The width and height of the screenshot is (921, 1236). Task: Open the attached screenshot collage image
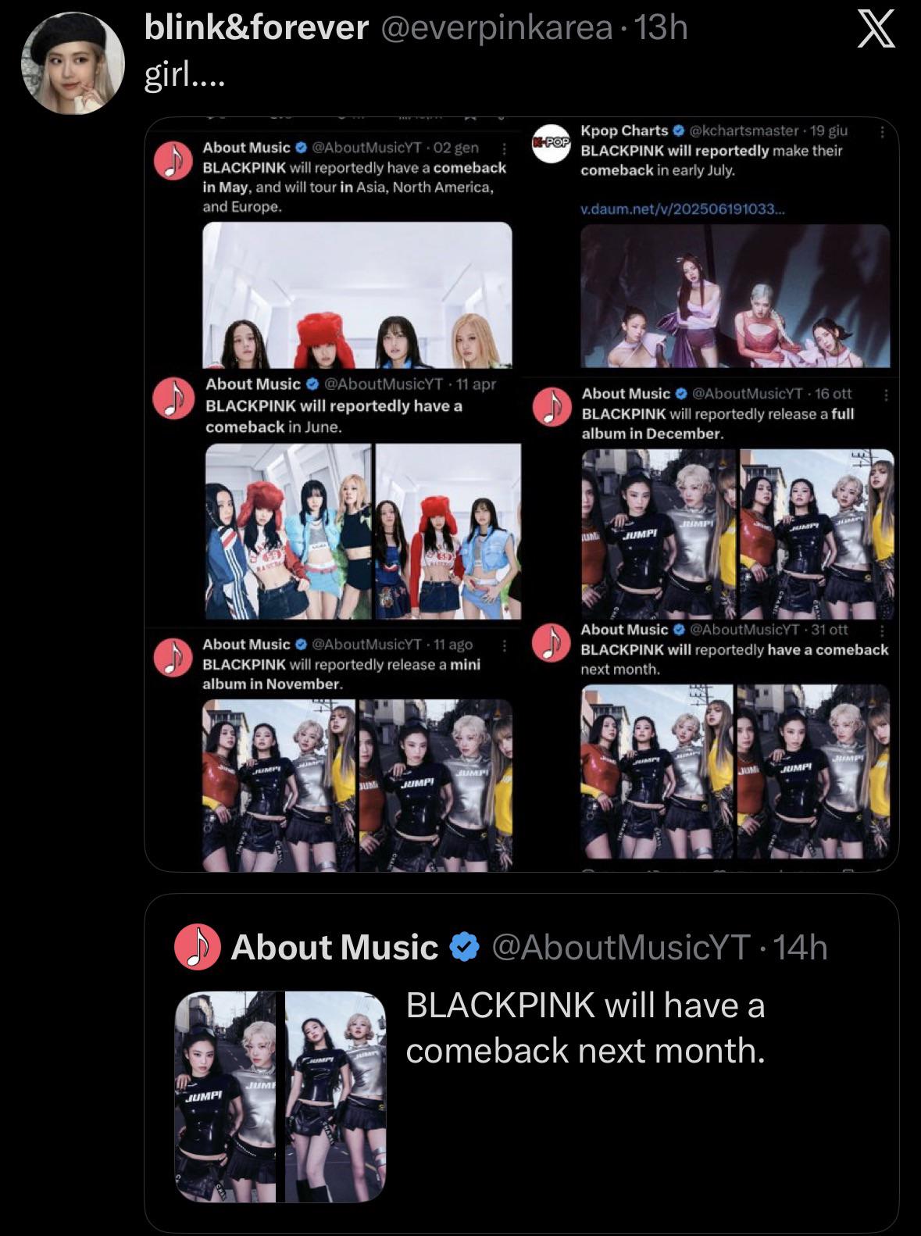pos(522,494)
